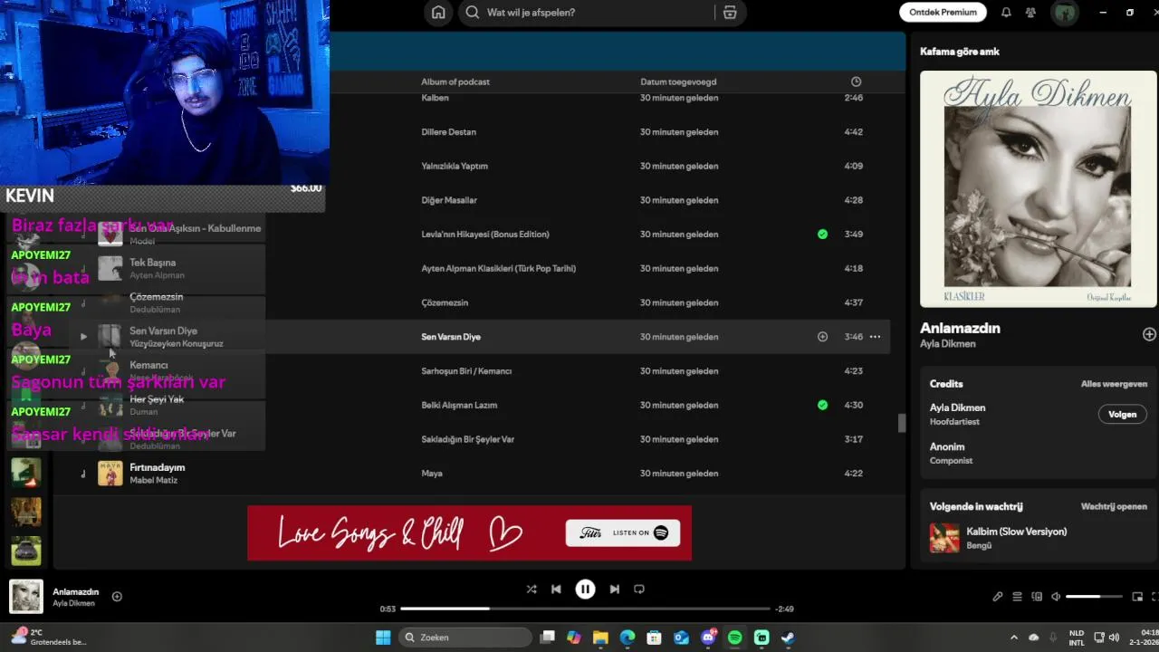Add Sen Varsın Diye to liked songs
This screenshot has height=652, width=1159.
click(x=822, y=337)
